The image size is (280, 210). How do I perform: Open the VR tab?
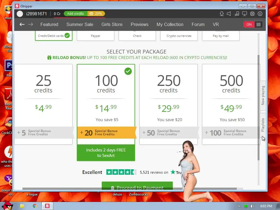tap(216, 24)
